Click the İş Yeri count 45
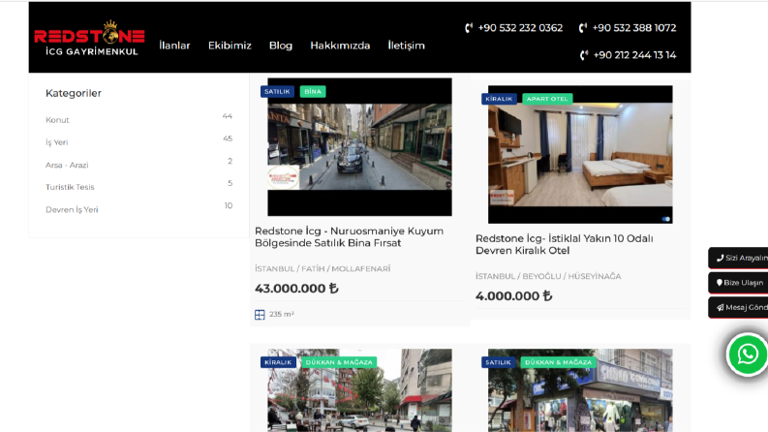768x432 pixels. [x=228, y=139]
